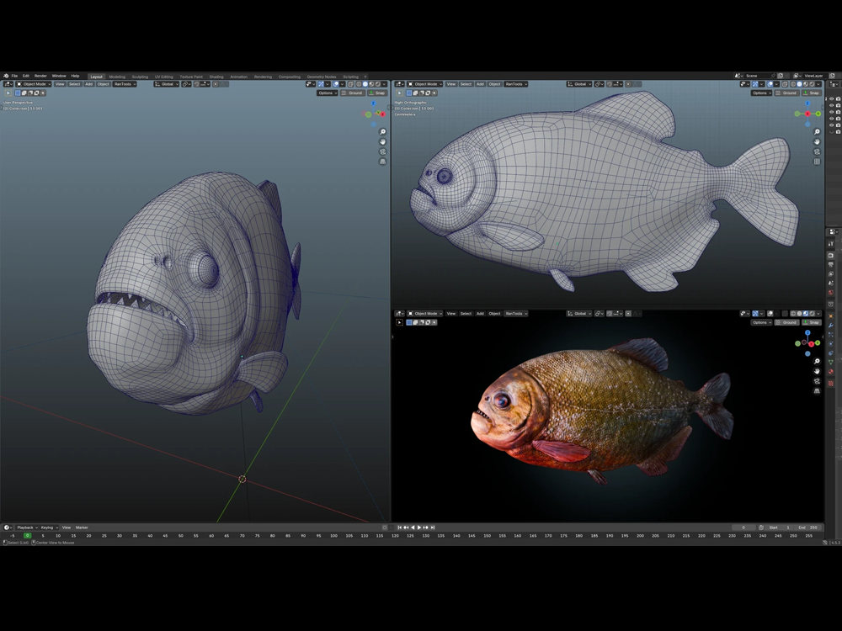
Task: Open Options dropdown in left viewport
Action: (327, 93)
